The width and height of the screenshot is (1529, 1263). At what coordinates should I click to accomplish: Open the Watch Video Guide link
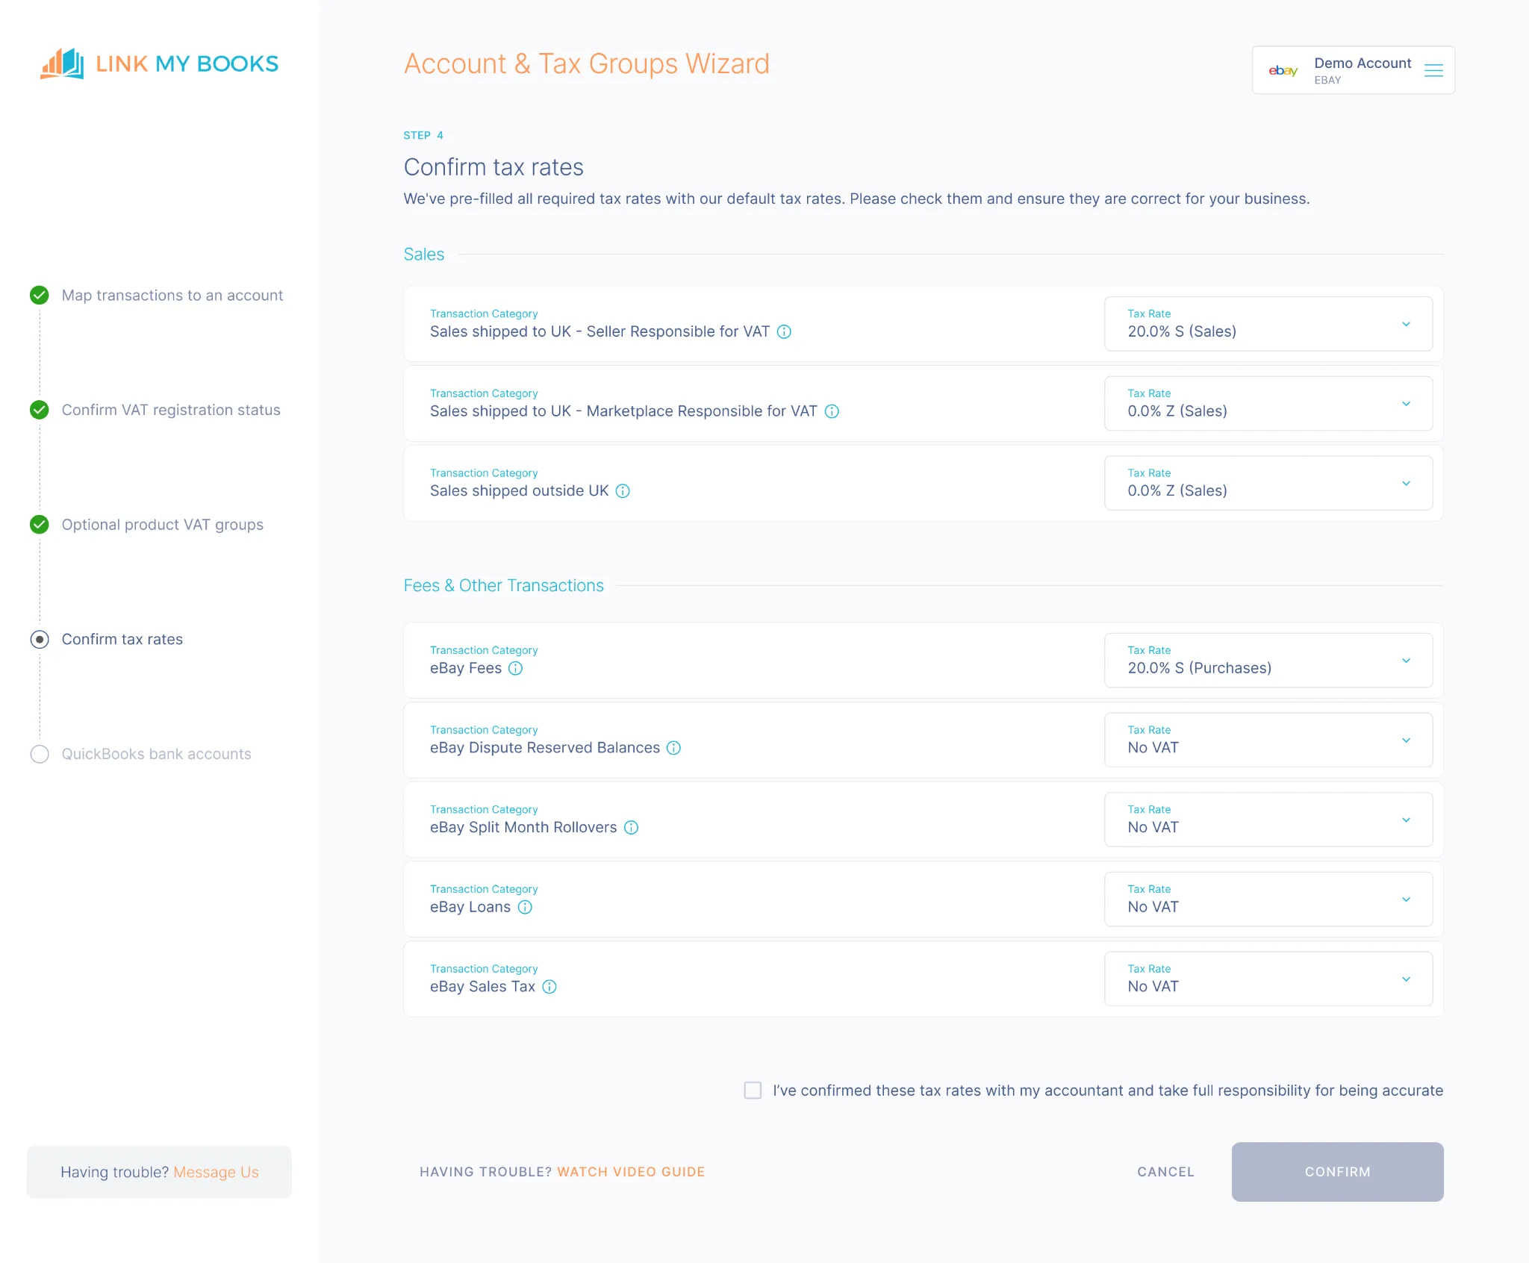631,1171
